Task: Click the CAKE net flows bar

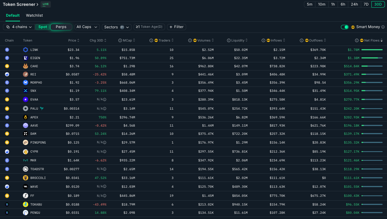Action: [372, 66]
